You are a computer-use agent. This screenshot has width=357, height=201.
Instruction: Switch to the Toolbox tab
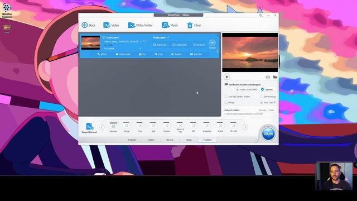click(208, 140)
